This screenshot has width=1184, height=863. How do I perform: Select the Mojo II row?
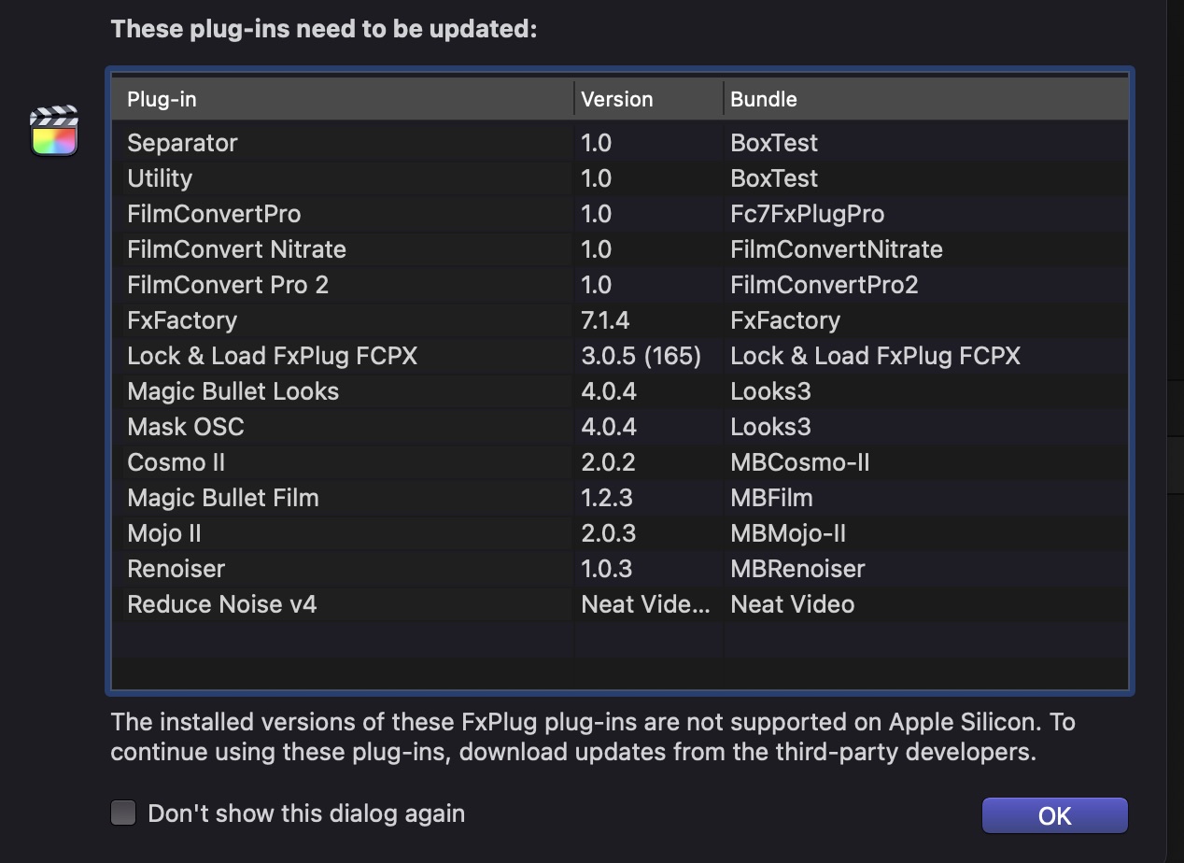164,533
